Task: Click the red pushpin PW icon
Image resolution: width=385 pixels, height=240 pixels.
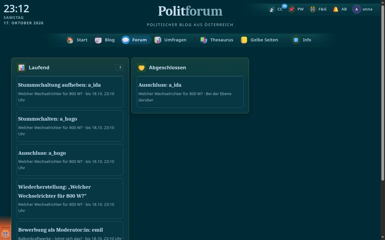Action: click(292, 9)
